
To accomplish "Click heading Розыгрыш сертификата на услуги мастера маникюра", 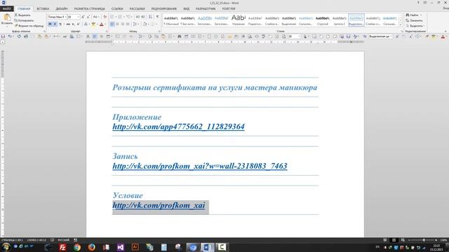I will [x=215, y=87].
